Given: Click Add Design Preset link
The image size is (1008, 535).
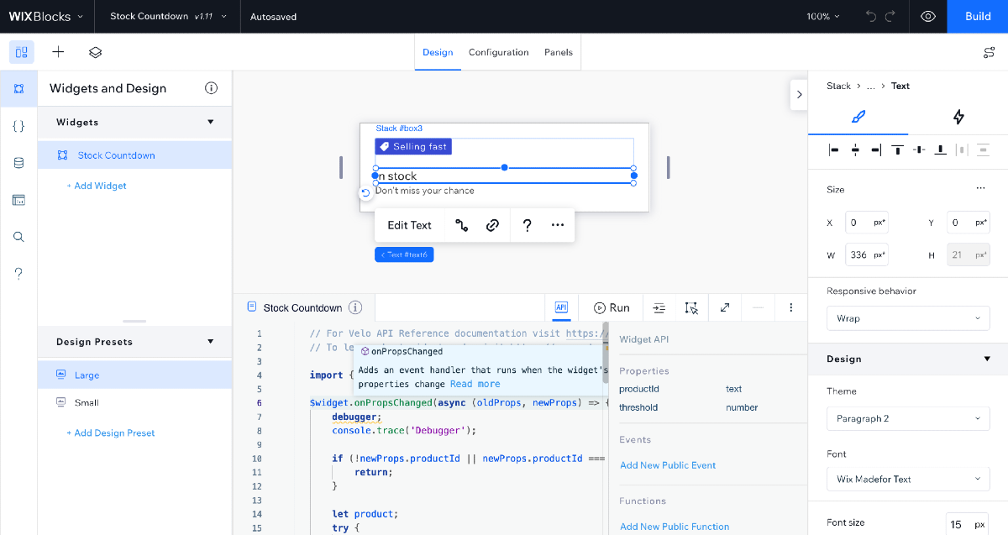Looking at the screenshot, I should click(x=111, y=433).
